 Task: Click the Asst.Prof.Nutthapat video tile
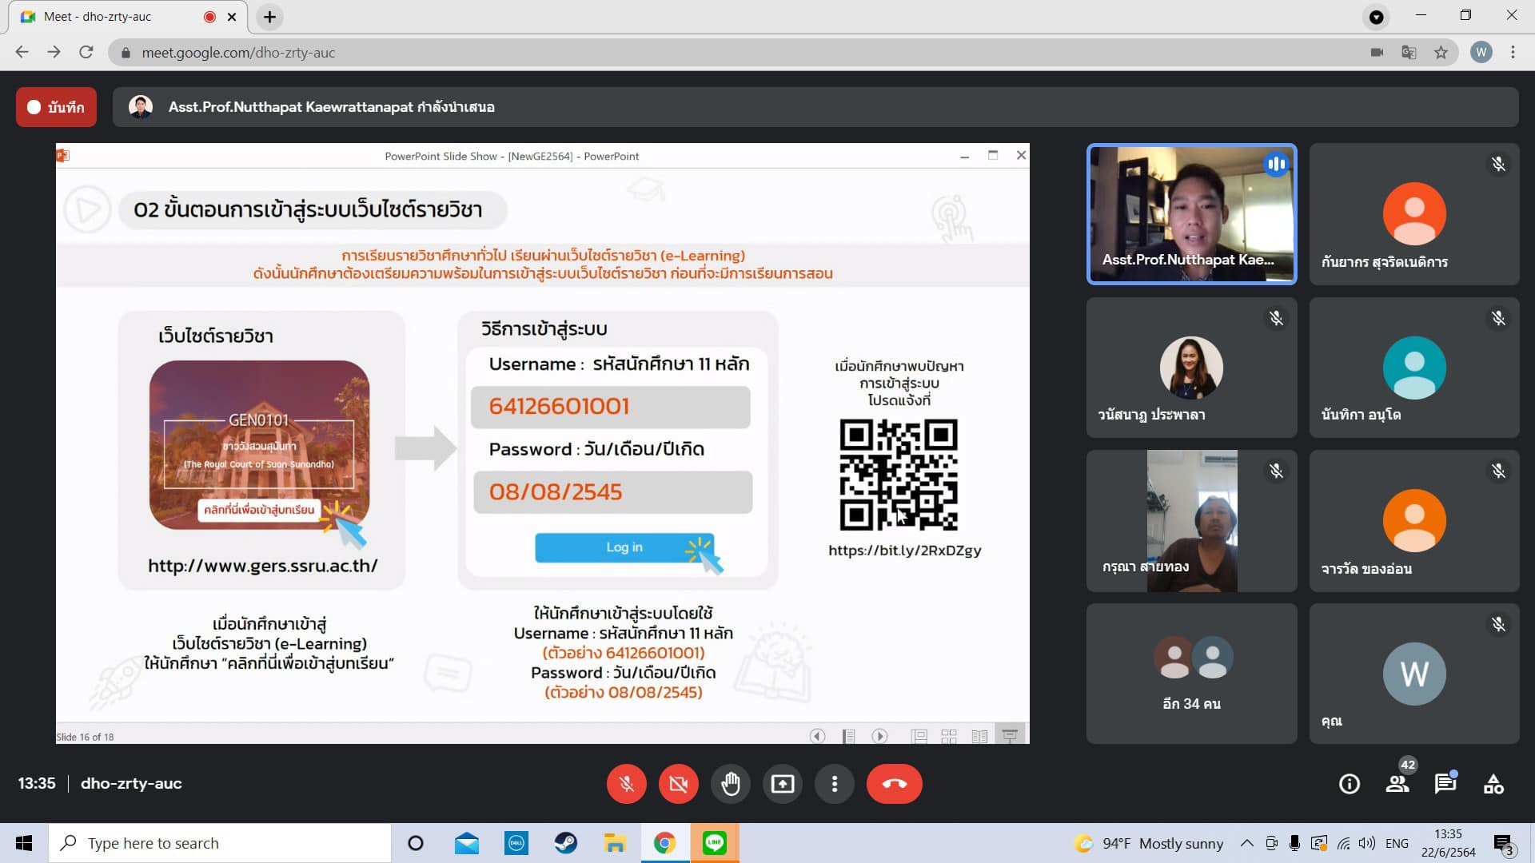point(1191,214)
